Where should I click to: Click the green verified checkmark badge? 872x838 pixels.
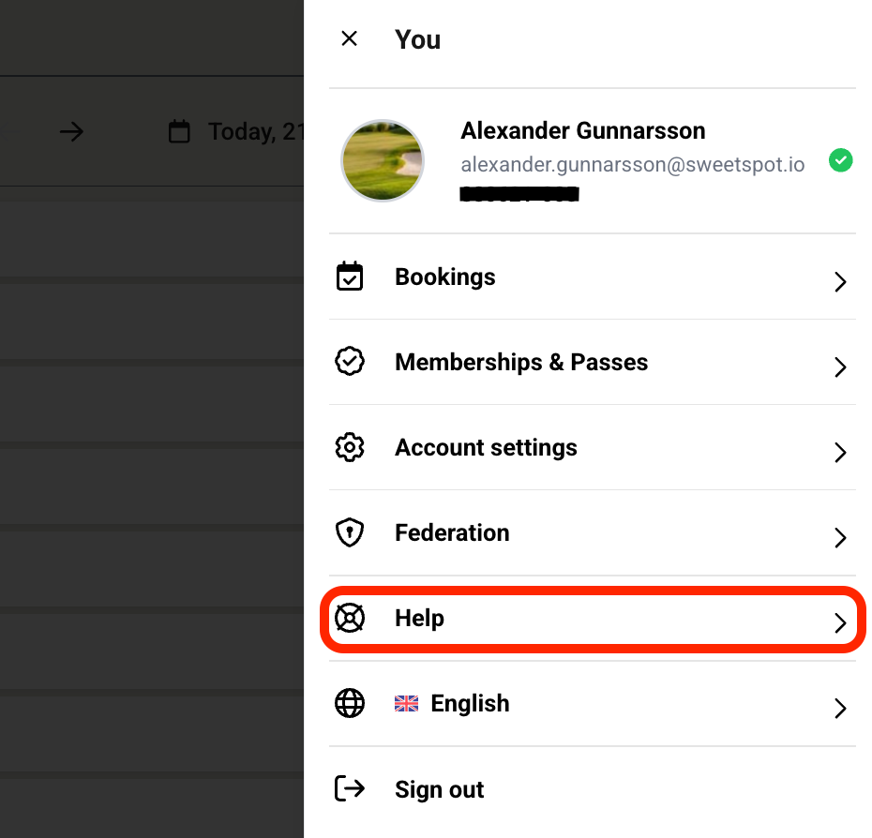841,161
